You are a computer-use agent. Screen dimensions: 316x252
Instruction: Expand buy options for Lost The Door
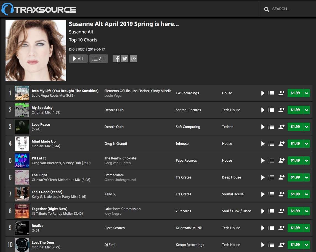pos(306,245)
